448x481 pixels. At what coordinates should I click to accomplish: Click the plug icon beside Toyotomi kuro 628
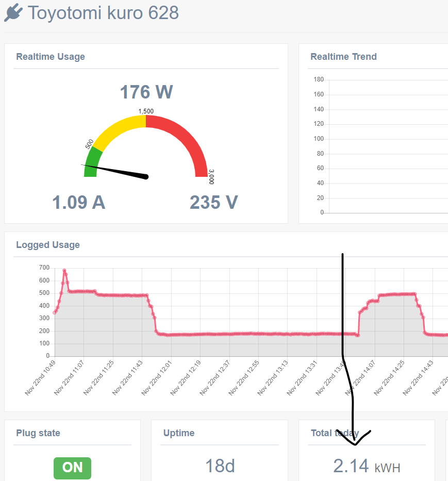[13, 12]
